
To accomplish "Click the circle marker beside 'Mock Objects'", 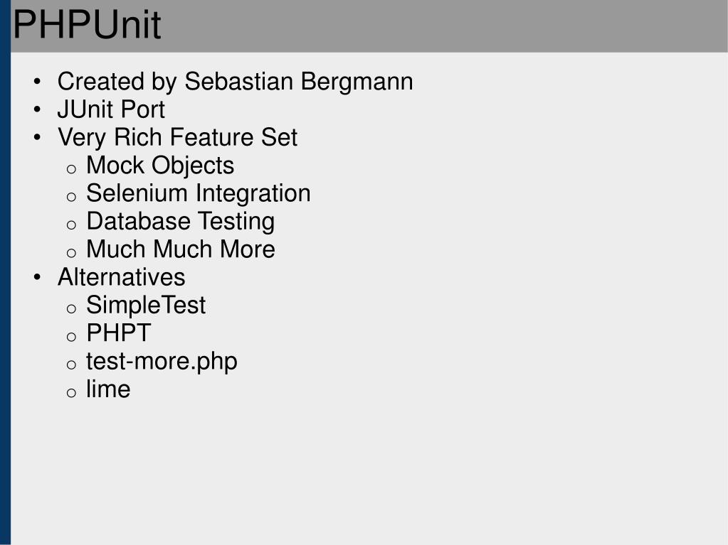I will coord(71,169).
